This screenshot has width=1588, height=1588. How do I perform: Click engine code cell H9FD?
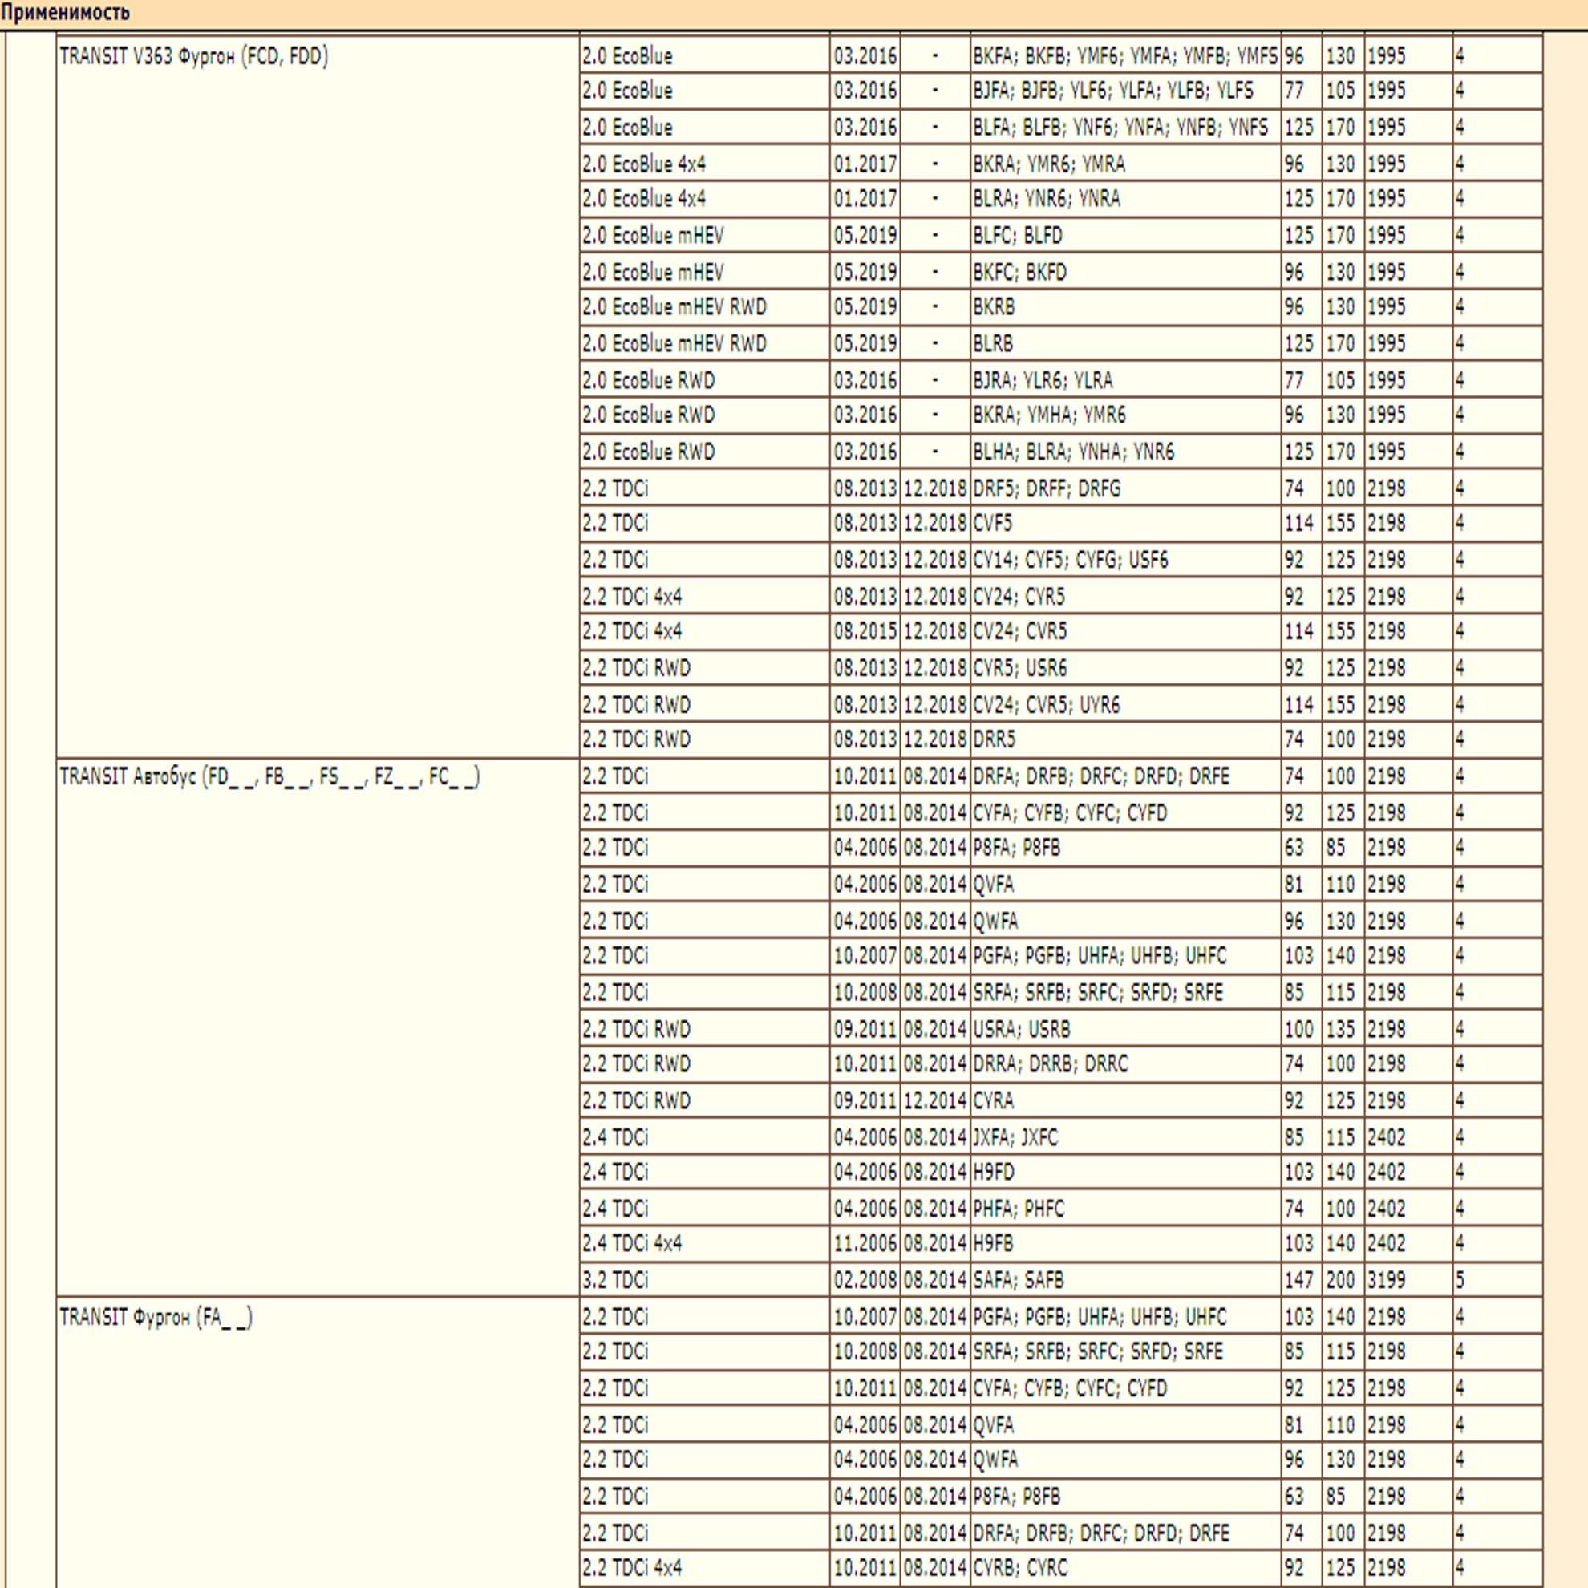point(1125,1171)
